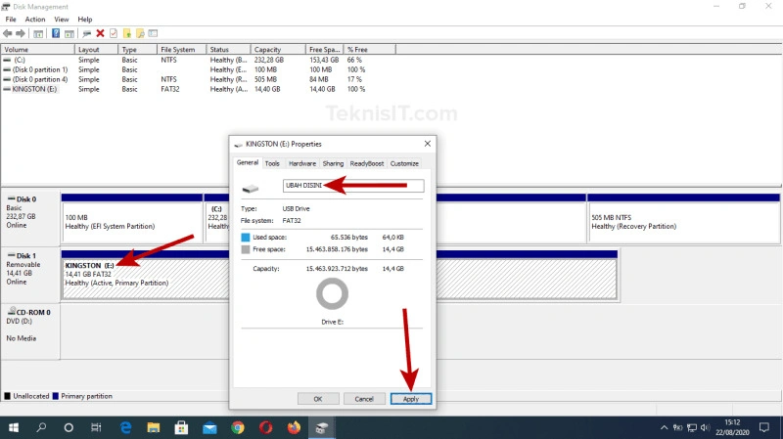The image size is (783, 439).
Task: Sort by the Status column header
Action: (228, 50)
